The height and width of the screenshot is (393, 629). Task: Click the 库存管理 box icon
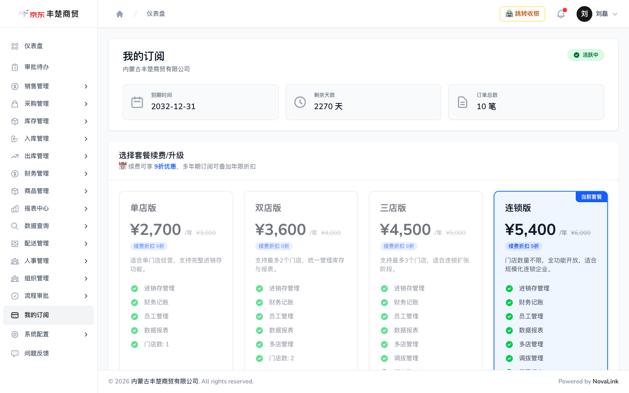point(15,121)
